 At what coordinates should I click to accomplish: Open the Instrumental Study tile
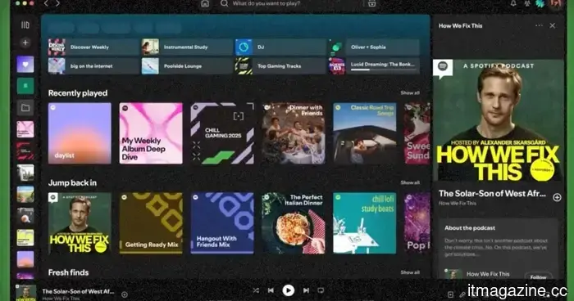coord(187,47)
